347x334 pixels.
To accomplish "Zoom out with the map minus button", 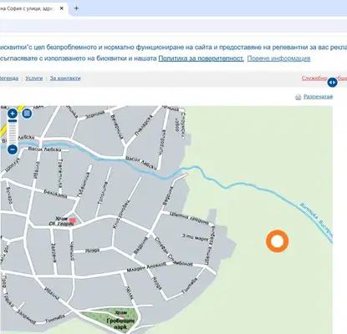I will 13,149.
